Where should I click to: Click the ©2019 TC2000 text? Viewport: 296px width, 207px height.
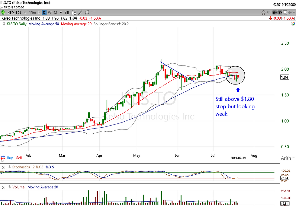pyautogui.click(x=284, y=5)
